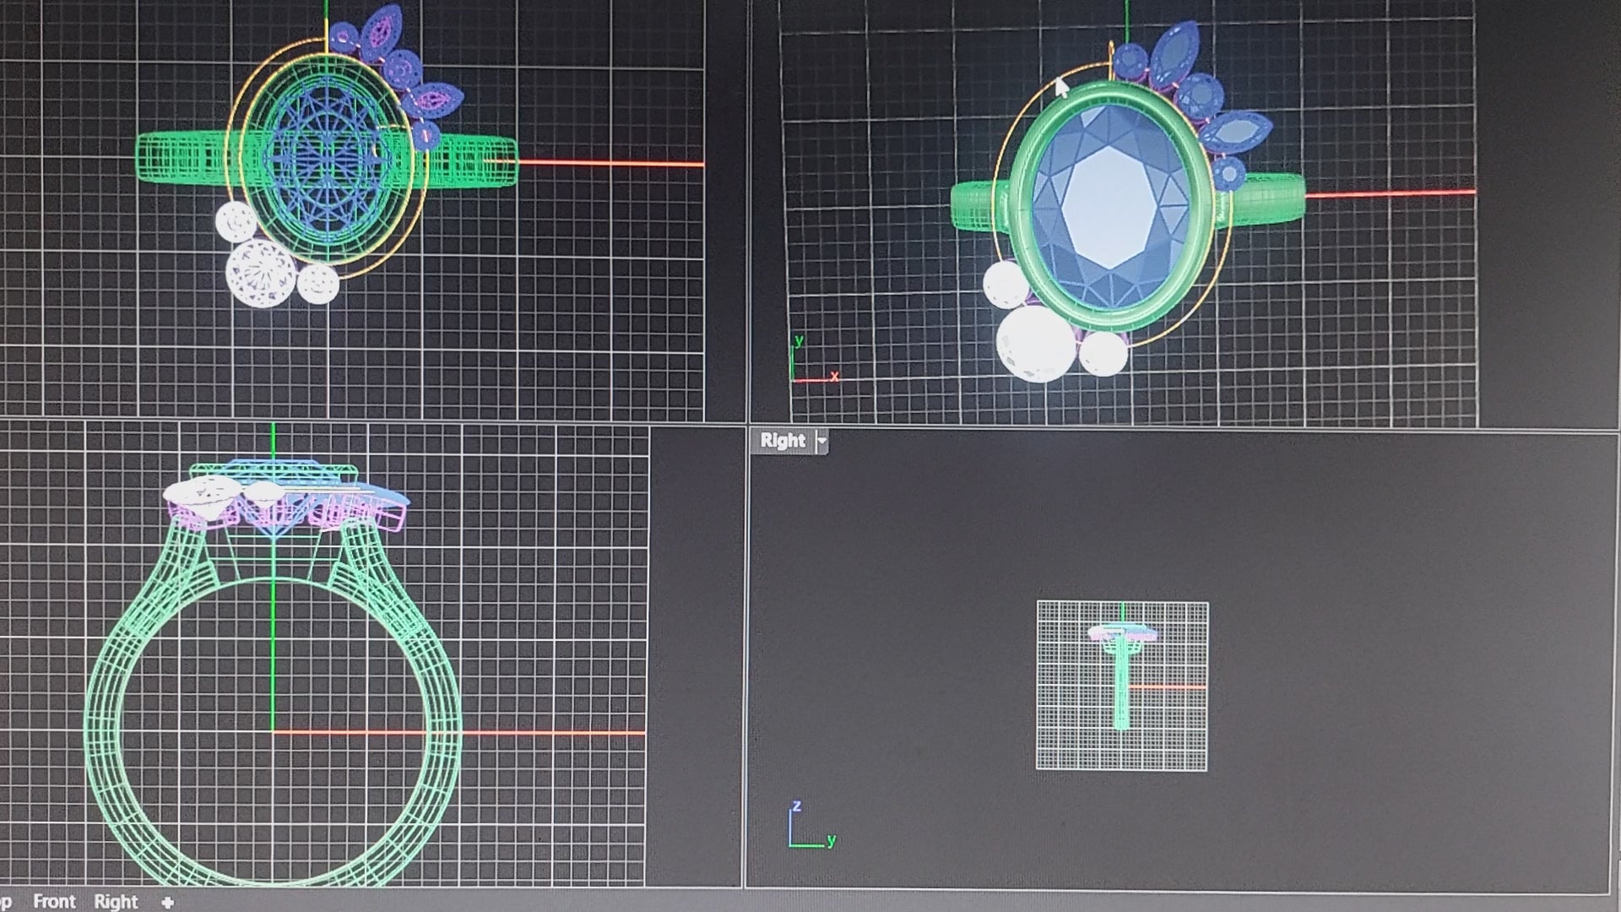The image size is (1621, 912).
Task: Click the Right viewport title label
Action: pos(782,441)
